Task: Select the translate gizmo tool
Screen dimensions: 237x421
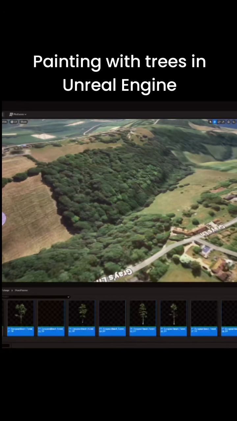Action: point(215,122)
